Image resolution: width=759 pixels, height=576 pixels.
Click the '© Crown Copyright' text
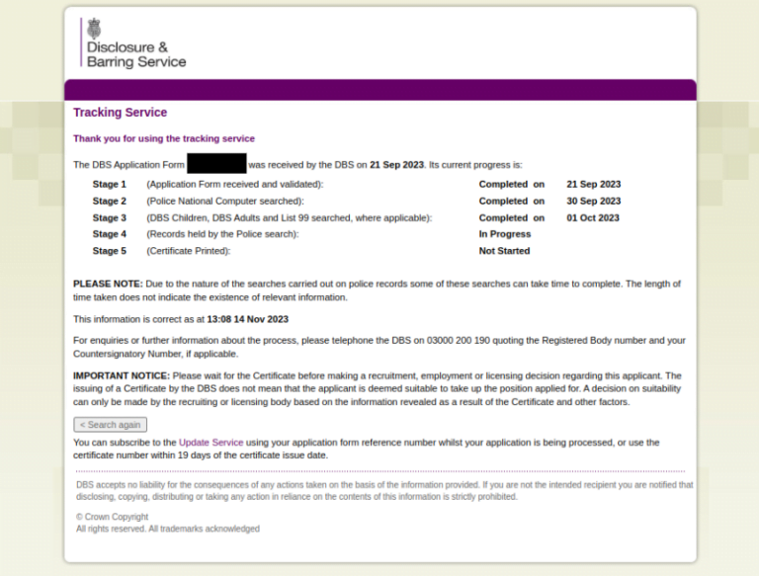click(x=112, y=517)
